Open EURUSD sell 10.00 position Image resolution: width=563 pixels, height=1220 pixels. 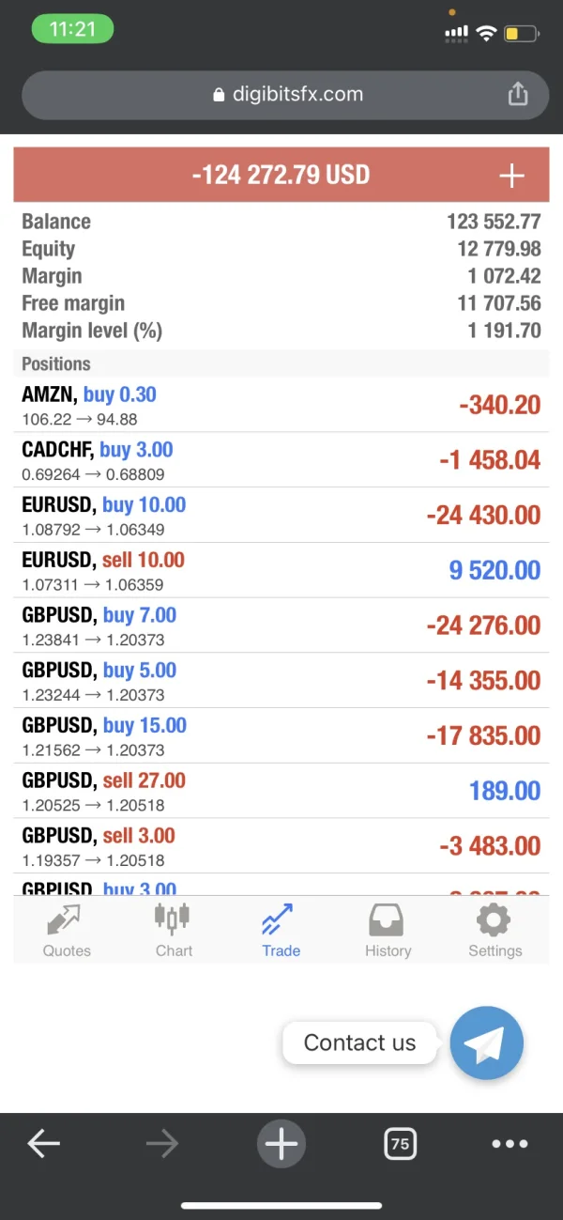point(281,570)
